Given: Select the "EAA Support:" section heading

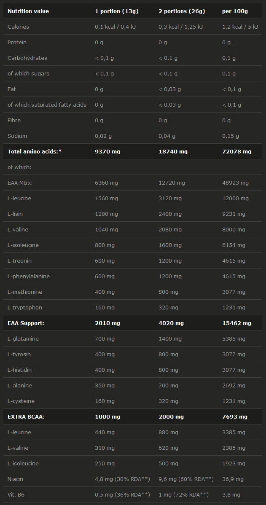Looking at the screenshot, I should (x=26, y=323).
